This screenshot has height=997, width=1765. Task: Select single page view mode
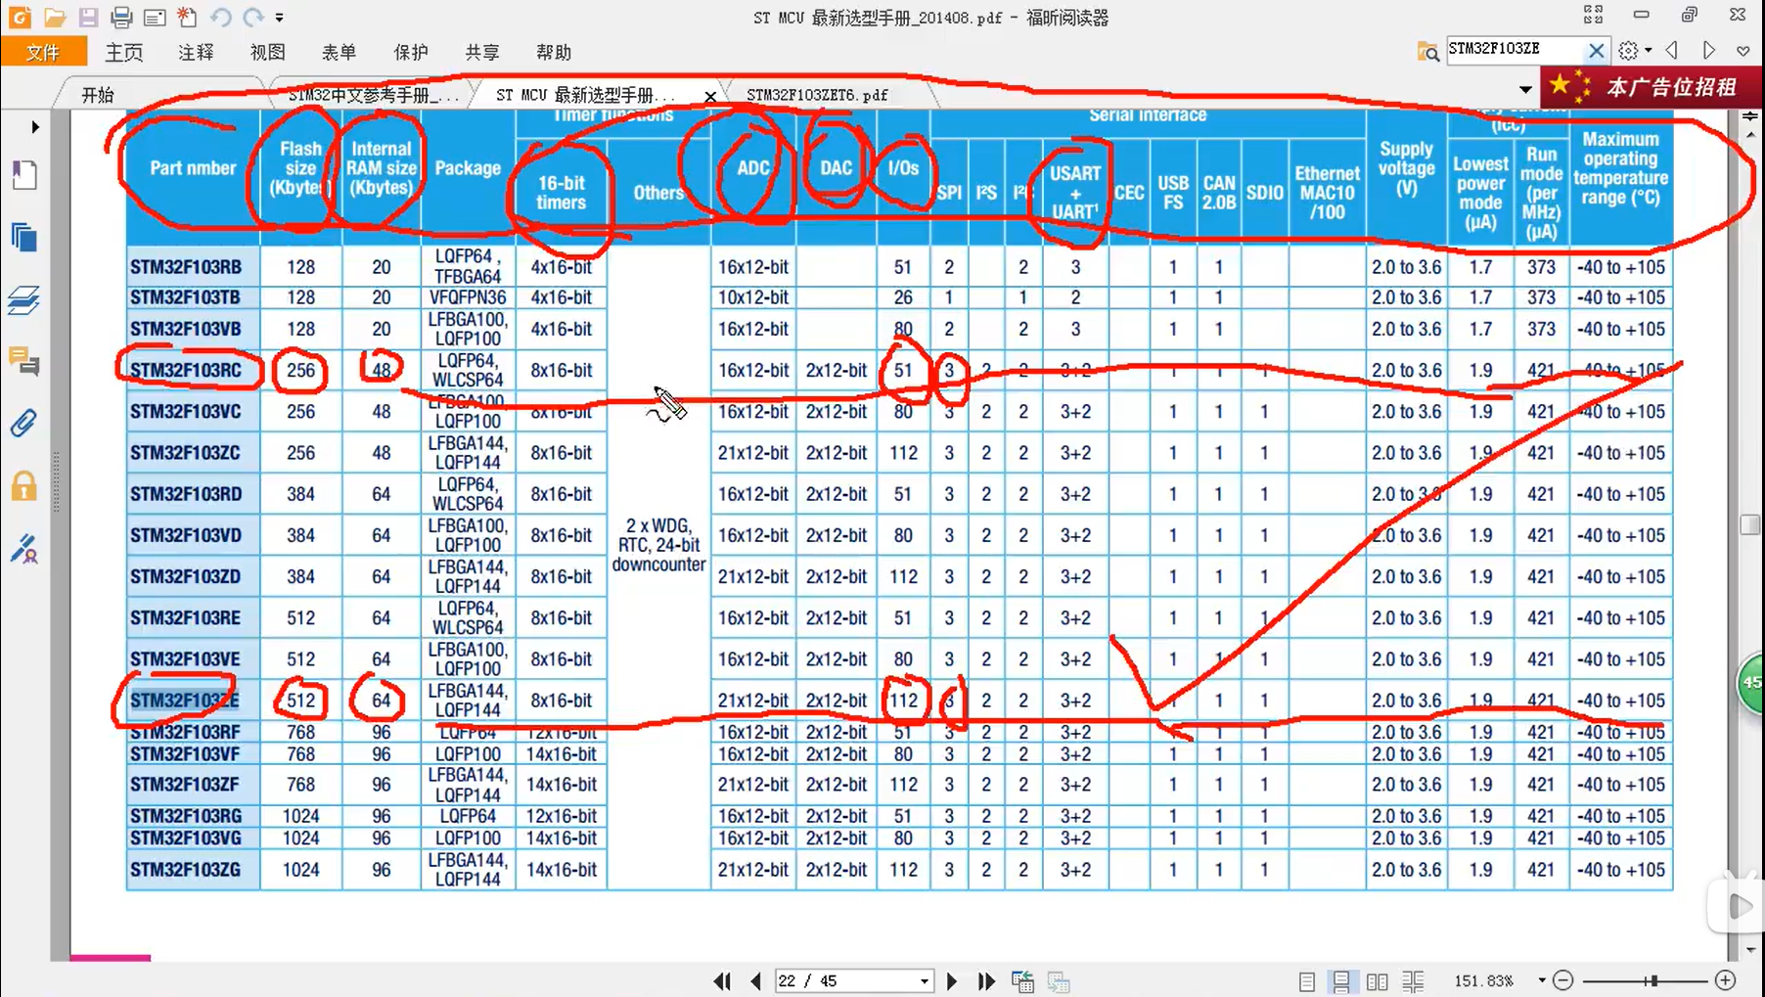[1306, 981]
